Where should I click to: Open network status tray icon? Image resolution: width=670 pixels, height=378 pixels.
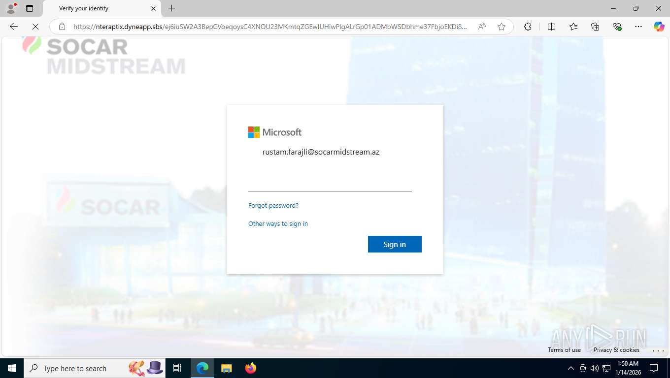tap(606, 368)
